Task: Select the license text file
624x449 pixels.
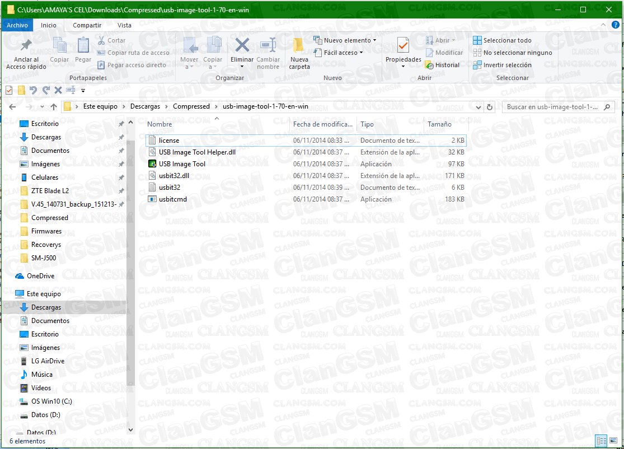Action: click(x=306, y=141)
